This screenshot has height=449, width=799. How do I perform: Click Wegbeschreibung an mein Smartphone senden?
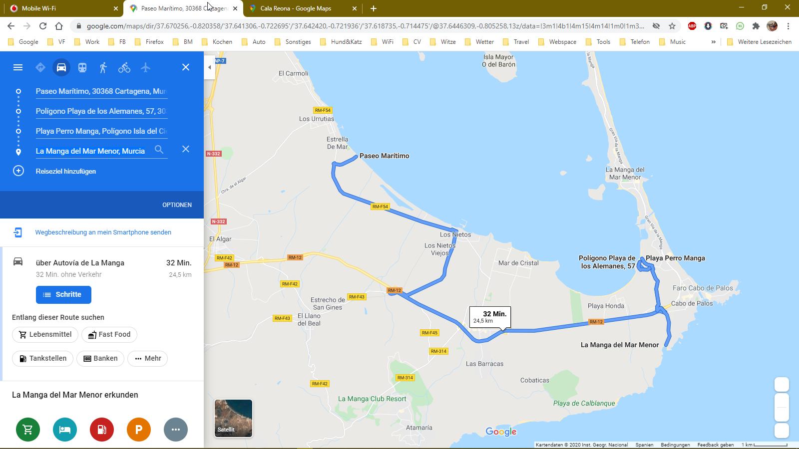[x=103, y=232]
